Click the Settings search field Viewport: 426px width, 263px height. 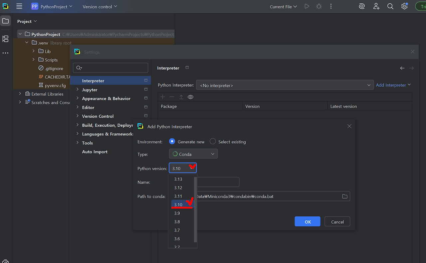tap(110, 68)
